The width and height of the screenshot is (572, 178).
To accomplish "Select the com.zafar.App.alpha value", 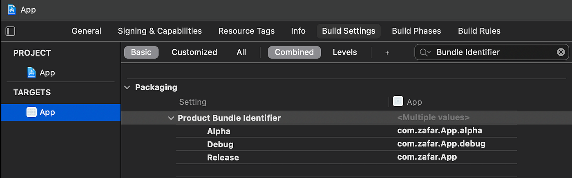I will [x=440, y=131].
